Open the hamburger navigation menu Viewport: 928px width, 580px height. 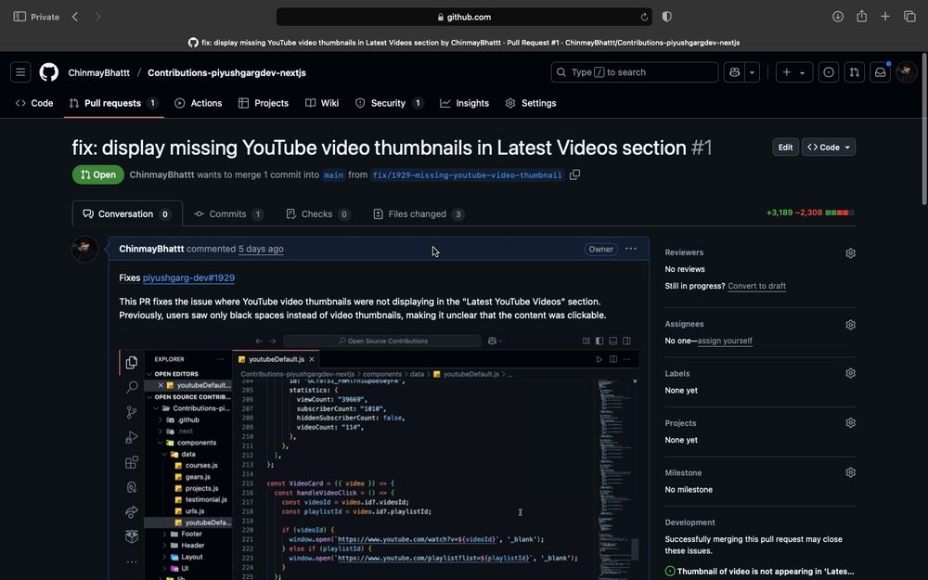[20, 72]
